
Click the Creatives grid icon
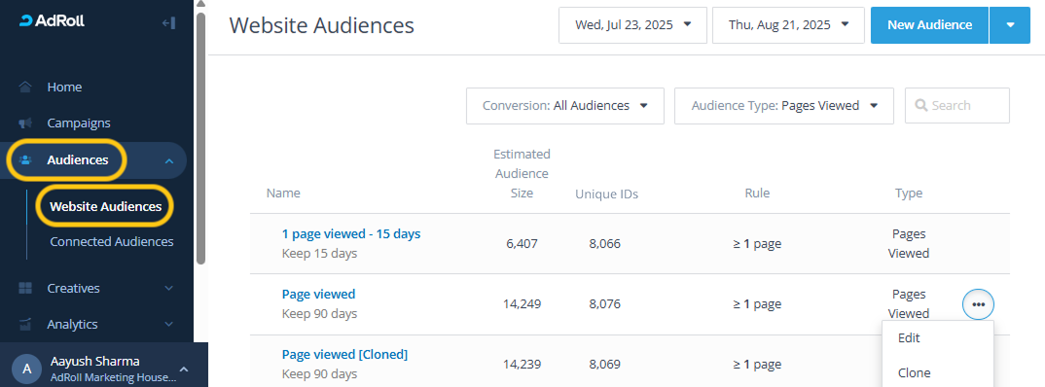(x=25, y=289)
